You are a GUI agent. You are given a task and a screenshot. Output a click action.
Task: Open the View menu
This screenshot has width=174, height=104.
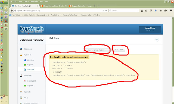click(x=20, y=1)
